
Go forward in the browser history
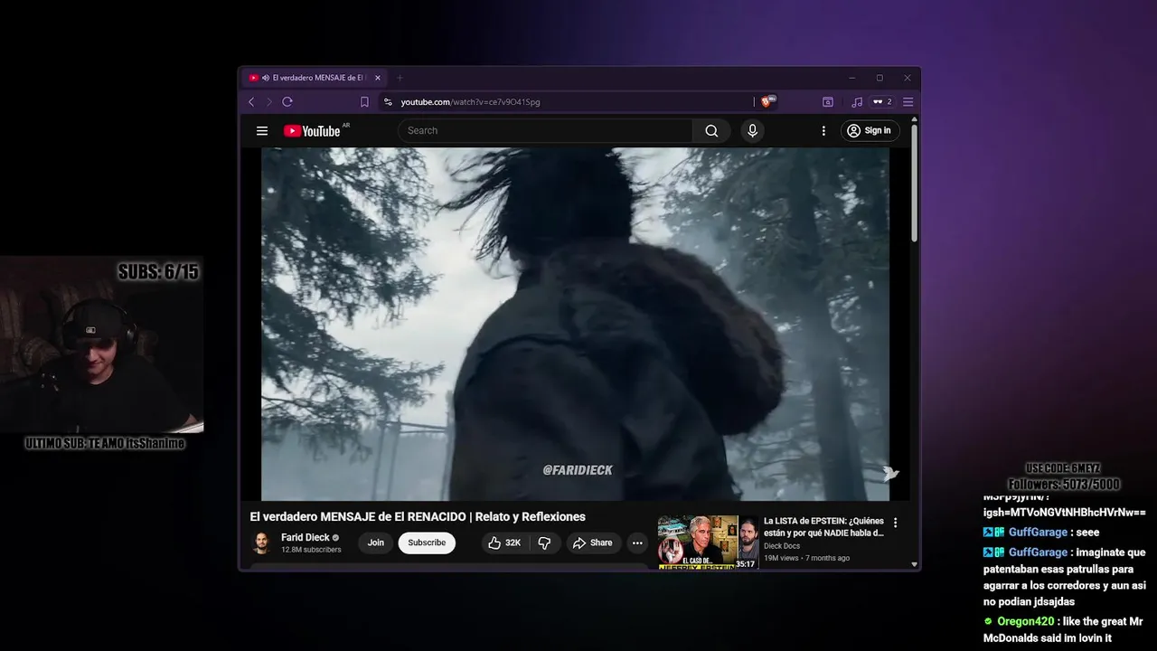[268, 102]
